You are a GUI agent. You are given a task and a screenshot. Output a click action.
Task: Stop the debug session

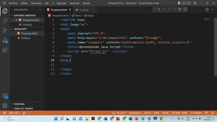185,9
